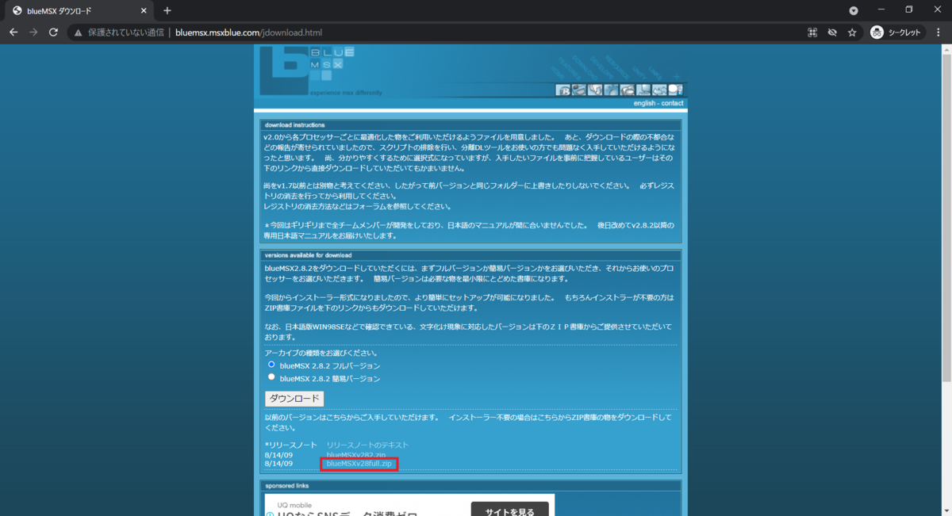Image resolution: width=952 pixels, height=516 pixels.
Task: Click the アーカイブの種類をお選びください text
Action: (x=321, y=353)
